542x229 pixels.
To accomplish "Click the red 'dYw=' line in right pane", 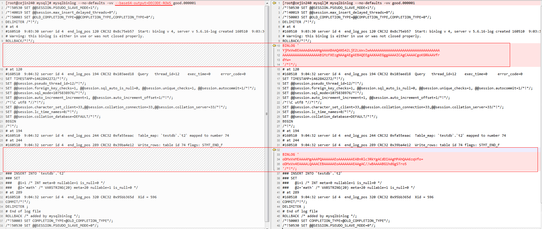I will [286, 60].
